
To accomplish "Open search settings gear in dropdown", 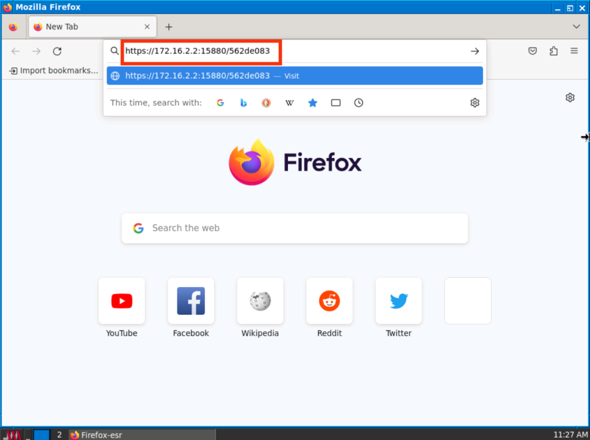I will pos(474,103).
